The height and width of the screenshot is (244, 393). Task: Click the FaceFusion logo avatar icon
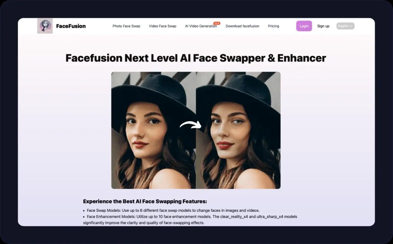click(x=45, y=26)
